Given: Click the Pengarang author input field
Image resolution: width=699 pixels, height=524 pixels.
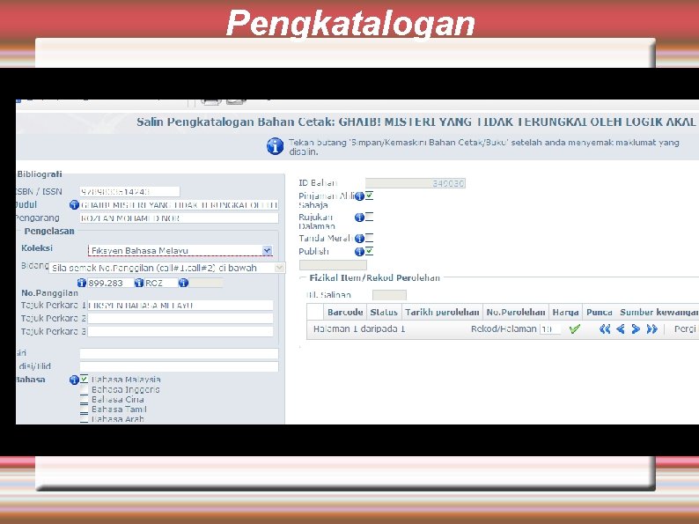Looking at the screenshot, I should [180, 218].
